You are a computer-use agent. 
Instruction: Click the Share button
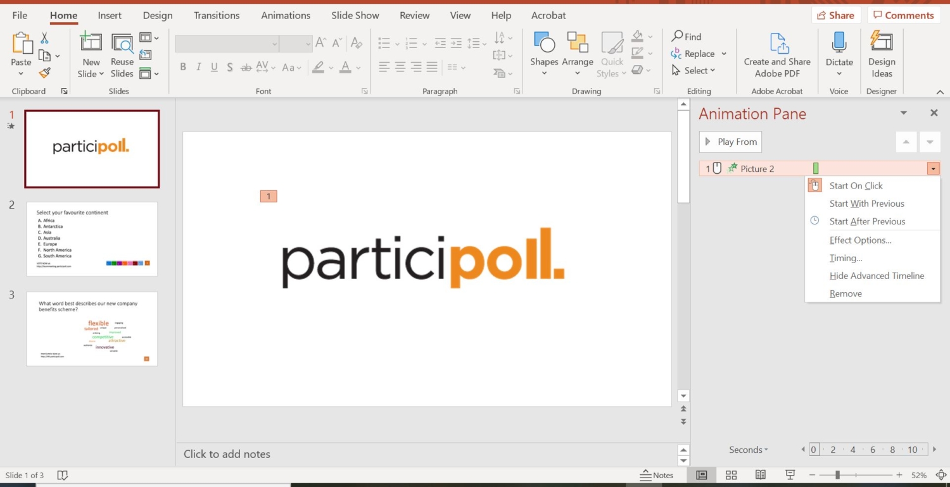pos(836,15)
